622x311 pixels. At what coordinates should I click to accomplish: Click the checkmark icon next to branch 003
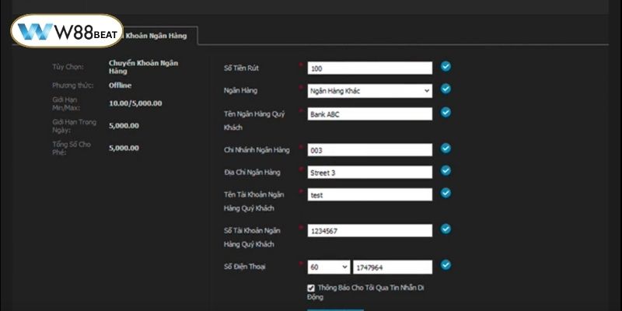[446, 149]
